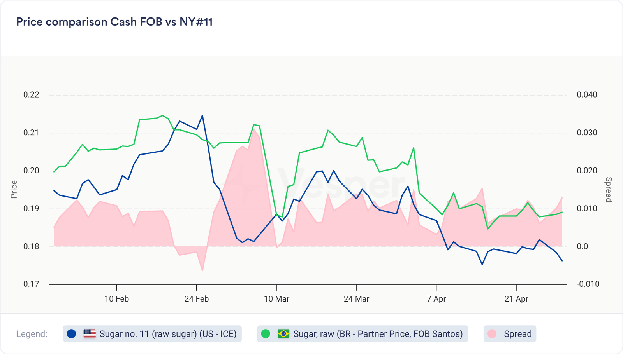Click the 7 Apr x-axis label
Screen dimensions: 623x354
(x=436, y=299)
